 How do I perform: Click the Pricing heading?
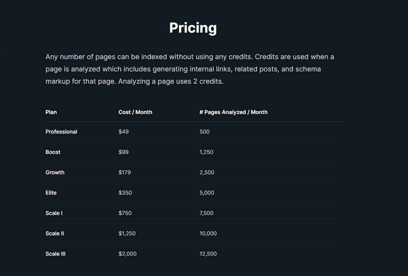(193, 28)
